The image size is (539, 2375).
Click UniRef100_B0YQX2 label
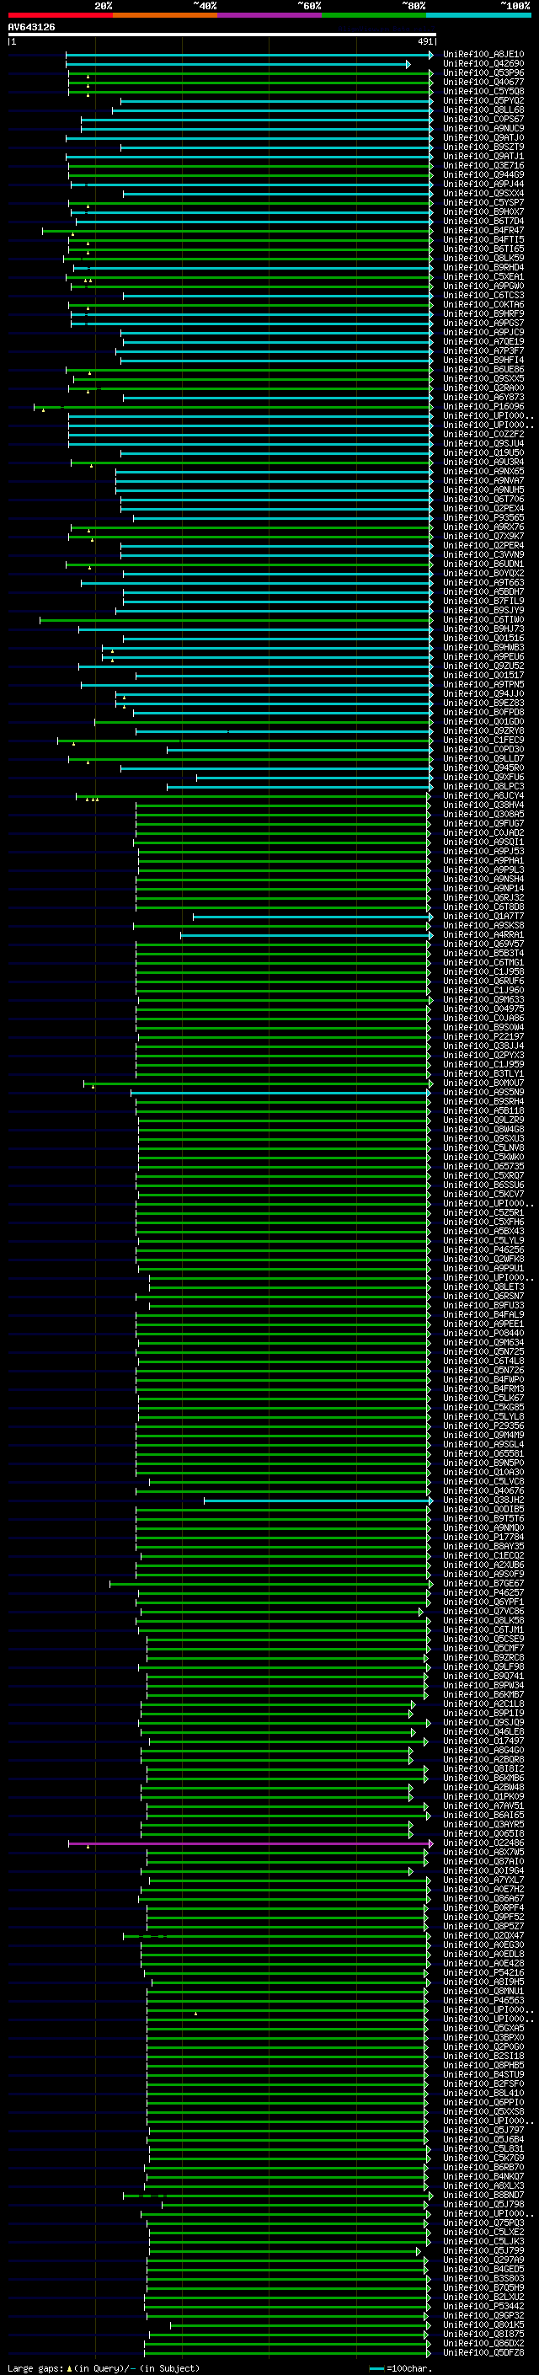[483, 574]
